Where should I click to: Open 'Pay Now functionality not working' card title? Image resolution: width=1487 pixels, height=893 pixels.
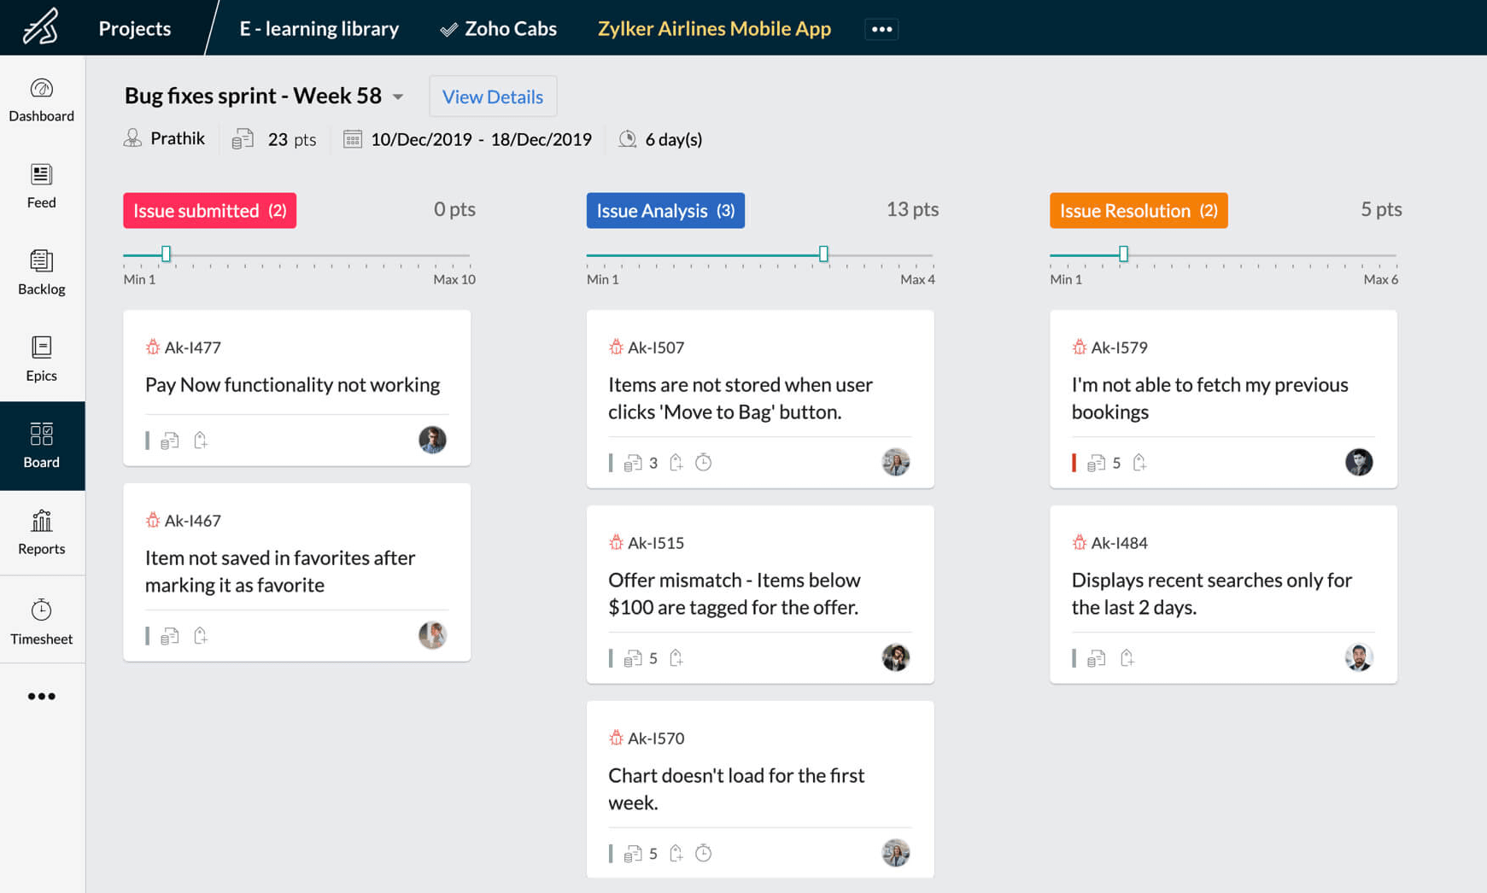coord(292,385)
